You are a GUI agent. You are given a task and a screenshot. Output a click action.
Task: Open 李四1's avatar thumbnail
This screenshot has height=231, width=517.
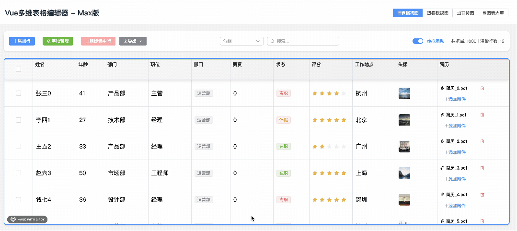click(404, 120)
